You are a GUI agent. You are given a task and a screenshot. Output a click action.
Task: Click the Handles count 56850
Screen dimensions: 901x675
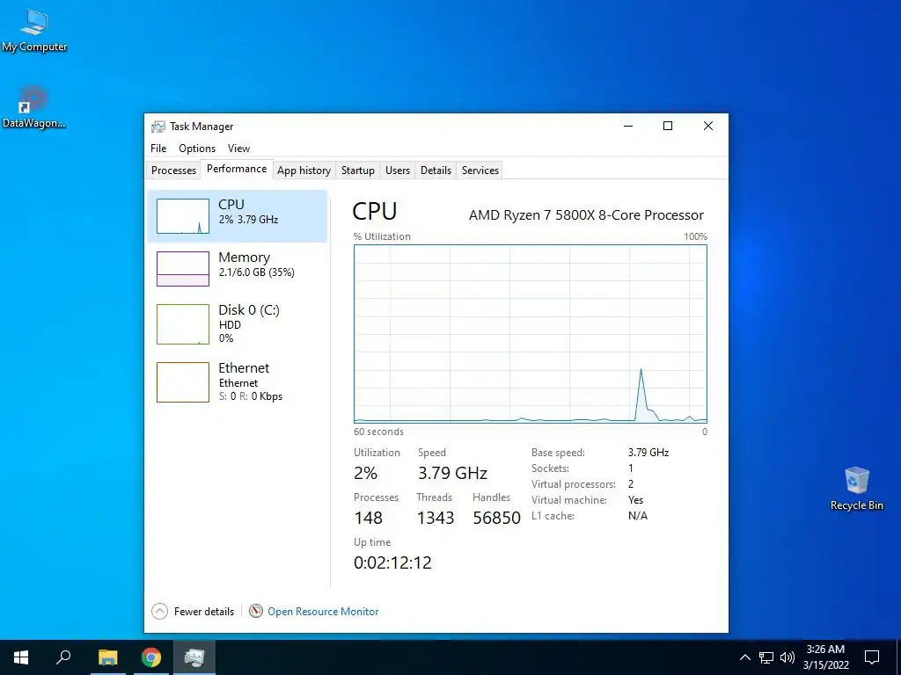click(496, 518)
